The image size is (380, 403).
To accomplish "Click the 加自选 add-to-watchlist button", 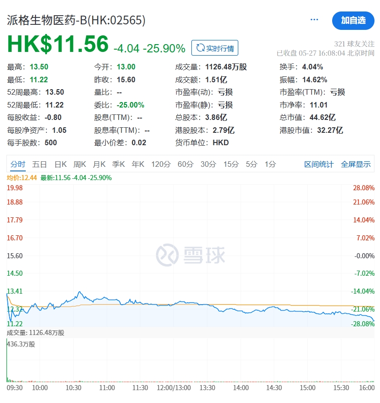I will (x=353, y=21).
